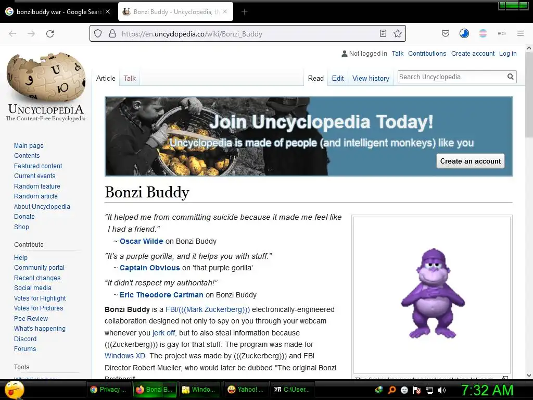Click the Save to Pocket icon
Screen dimensions: 533x400
pyautogui.click(x=446, y=33)
